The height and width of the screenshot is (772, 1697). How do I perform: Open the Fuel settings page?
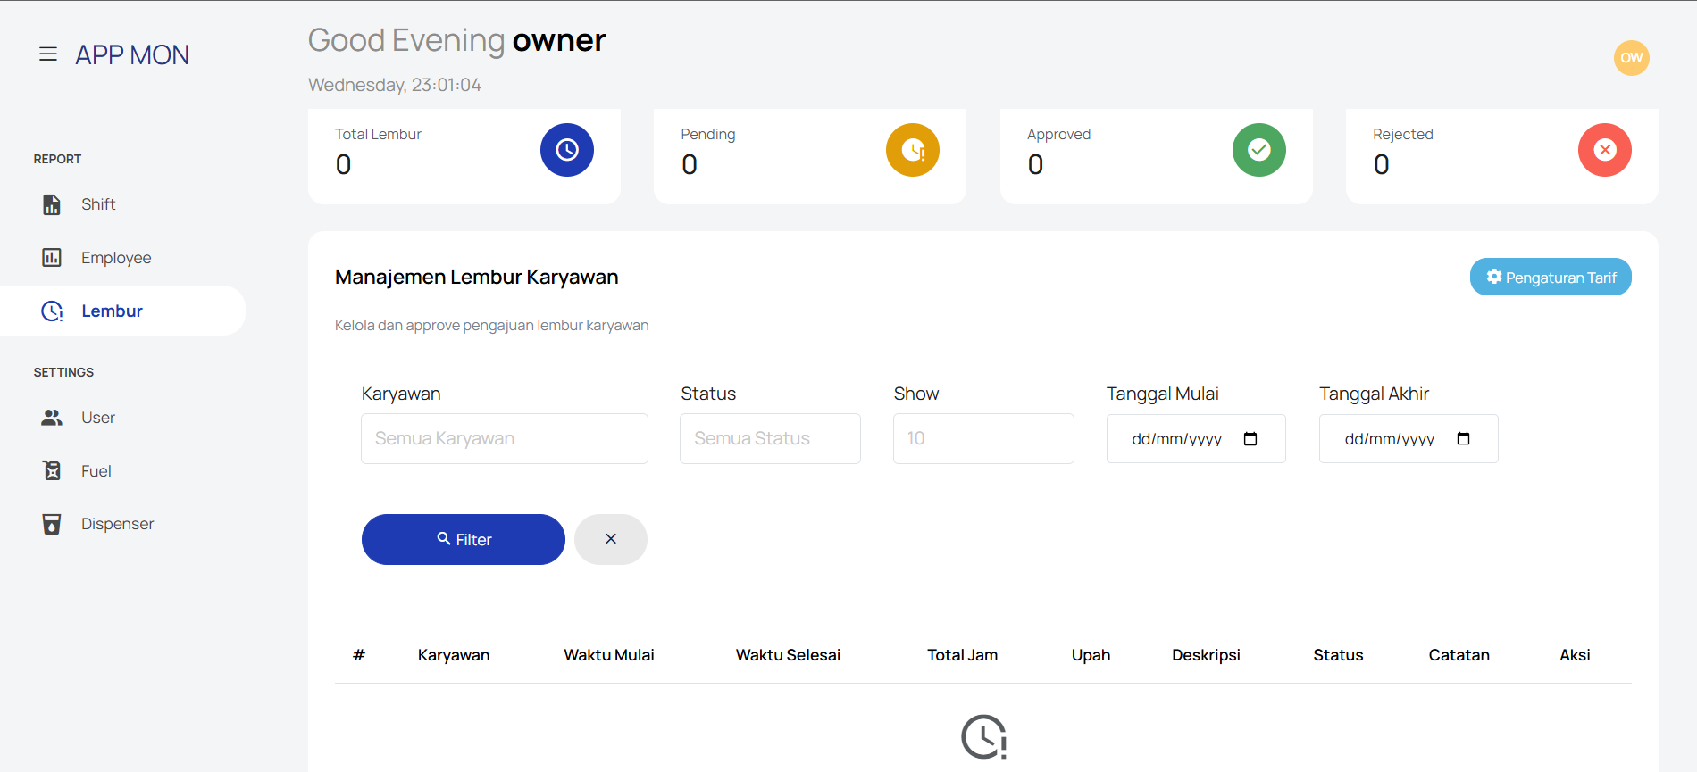pyautogui.click(x=96, y=471)
